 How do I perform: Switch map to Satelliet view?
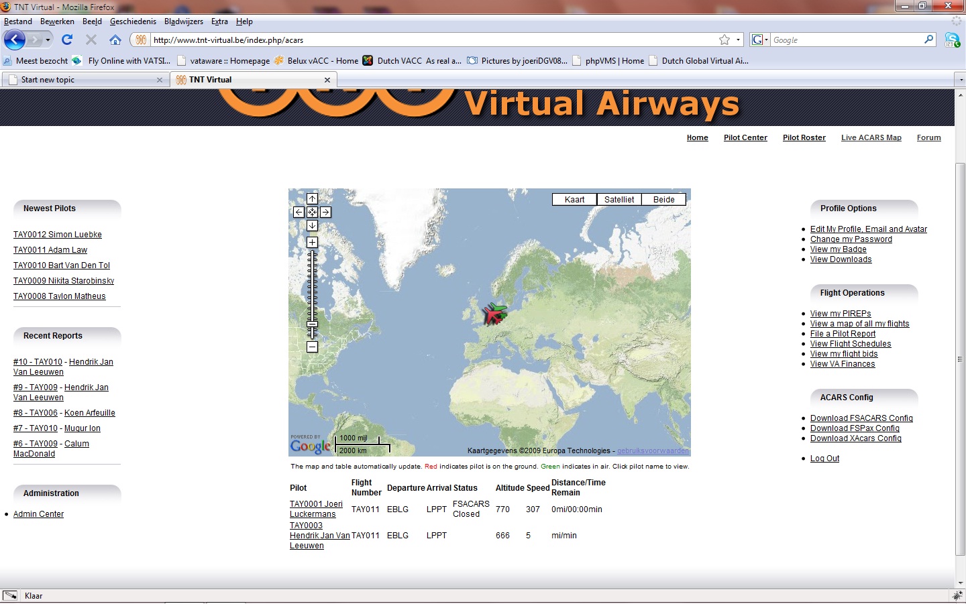click(619, 199)
